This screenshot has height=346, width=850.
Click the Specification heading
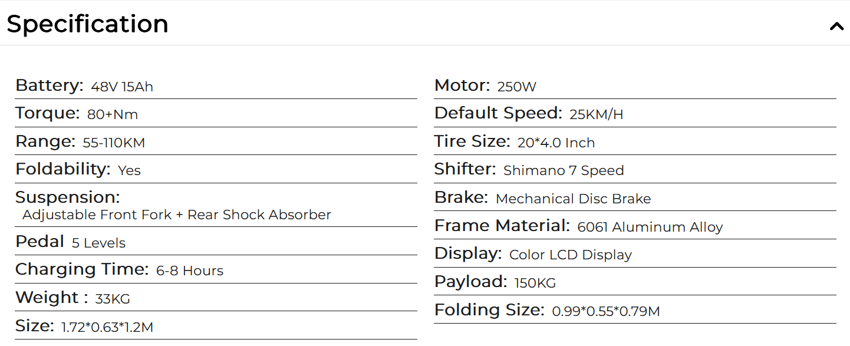87,24
